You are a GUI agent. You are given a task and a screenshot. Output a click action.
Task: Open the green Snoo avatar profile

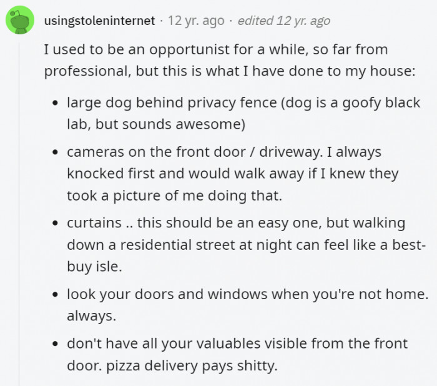[x=20, y=21]
